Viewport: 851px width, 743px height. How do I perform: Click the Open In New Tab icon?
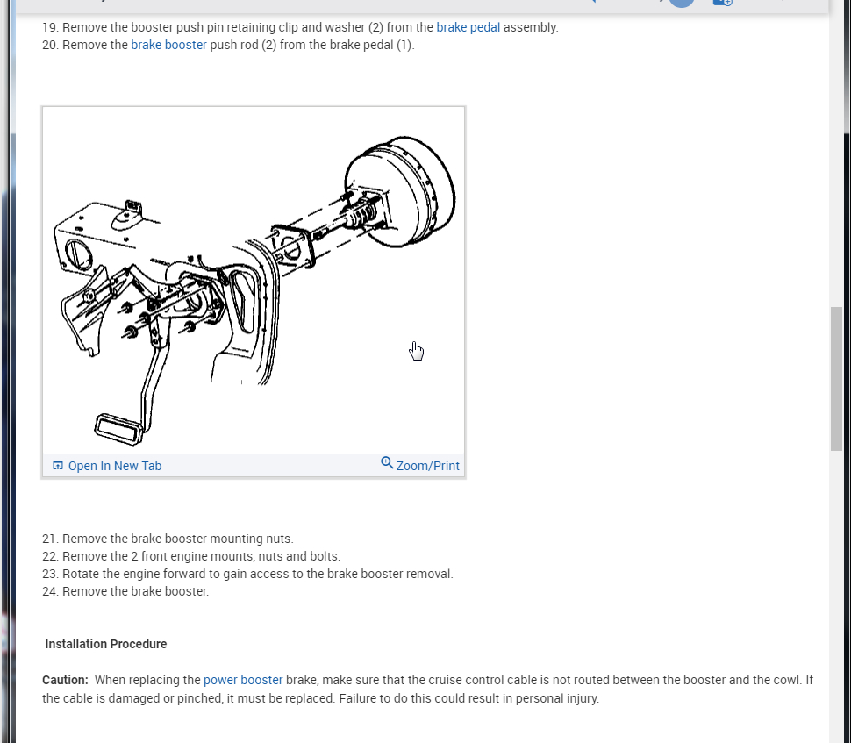coord(58,465)
